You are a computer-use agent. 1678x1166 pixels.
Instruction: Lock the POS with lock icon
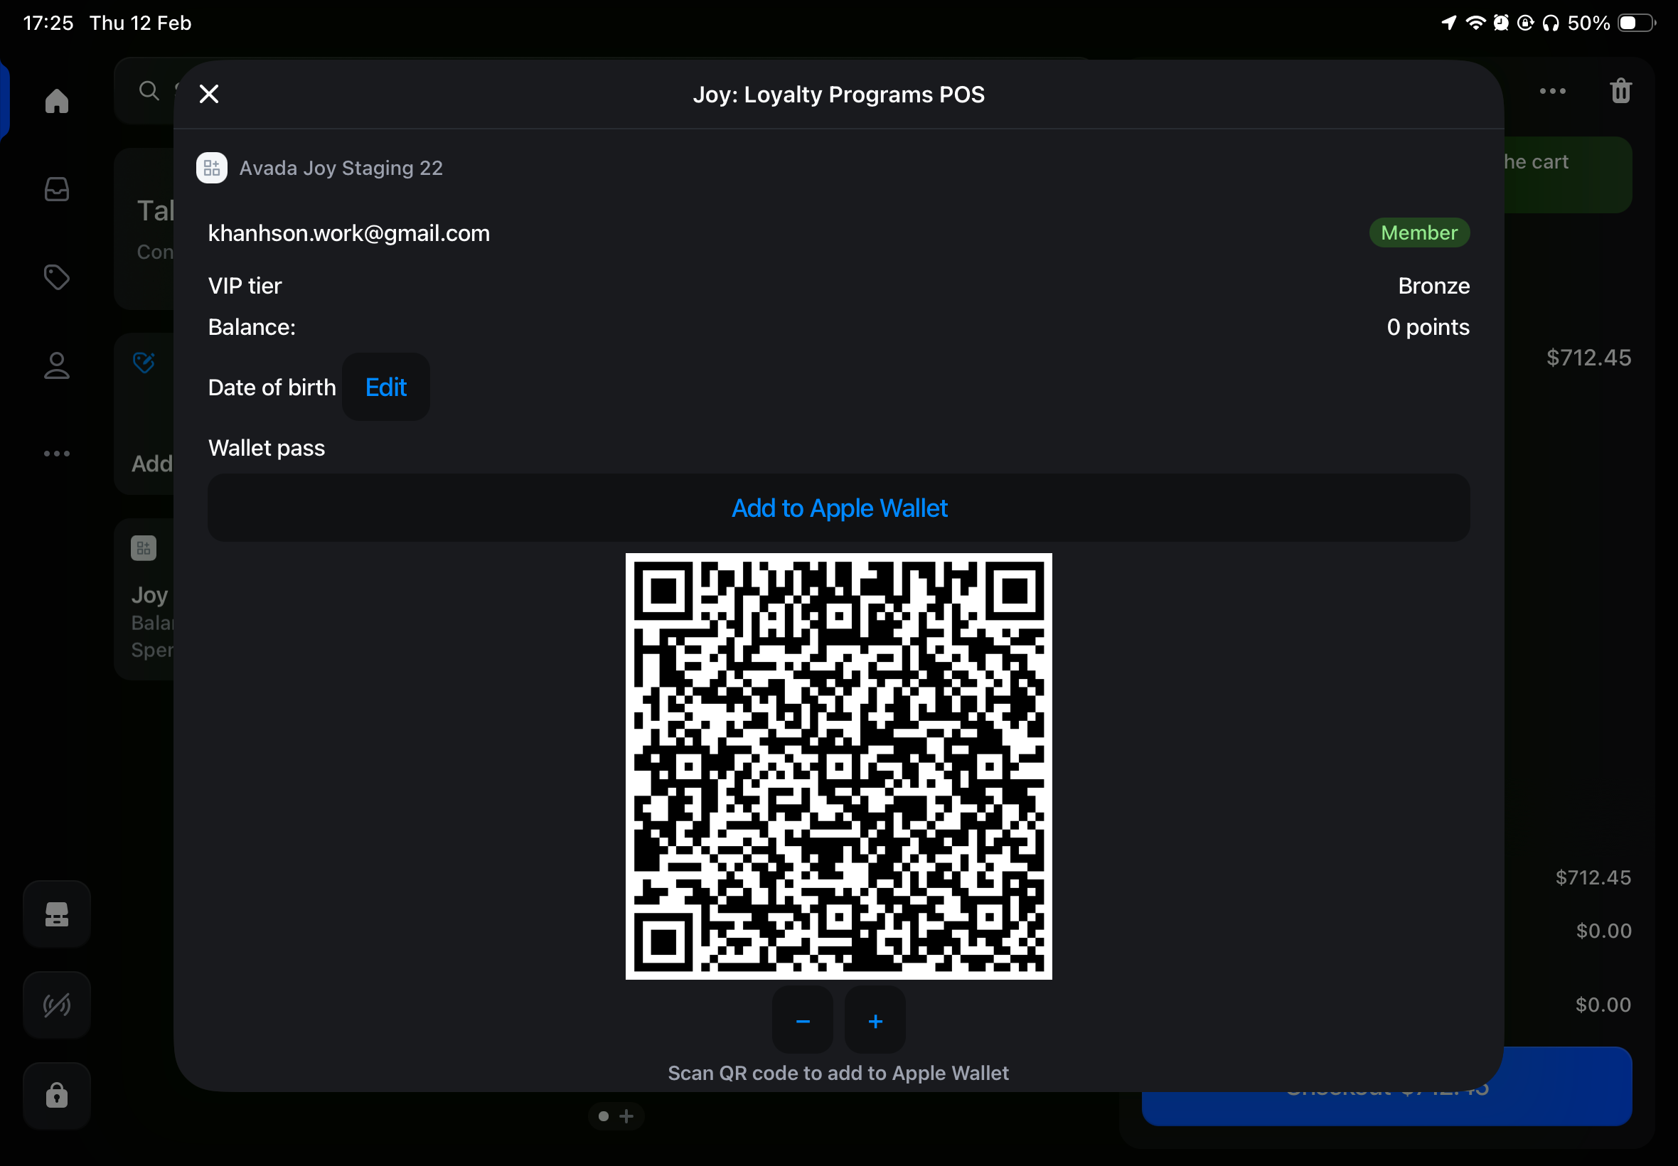pos(56,1095)
